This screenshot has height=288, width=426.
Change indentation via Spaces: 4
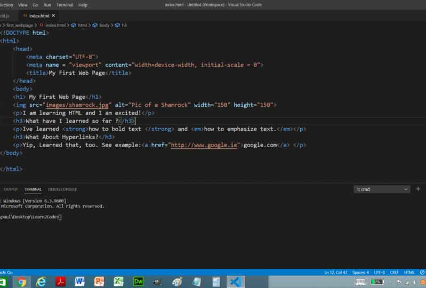coord(360,272)
